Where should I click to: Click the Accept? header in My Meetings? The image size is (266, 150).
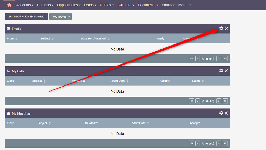click(195, 123)
